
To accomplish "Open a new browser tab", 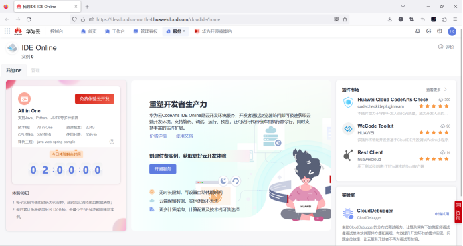I will coord(87,7).
